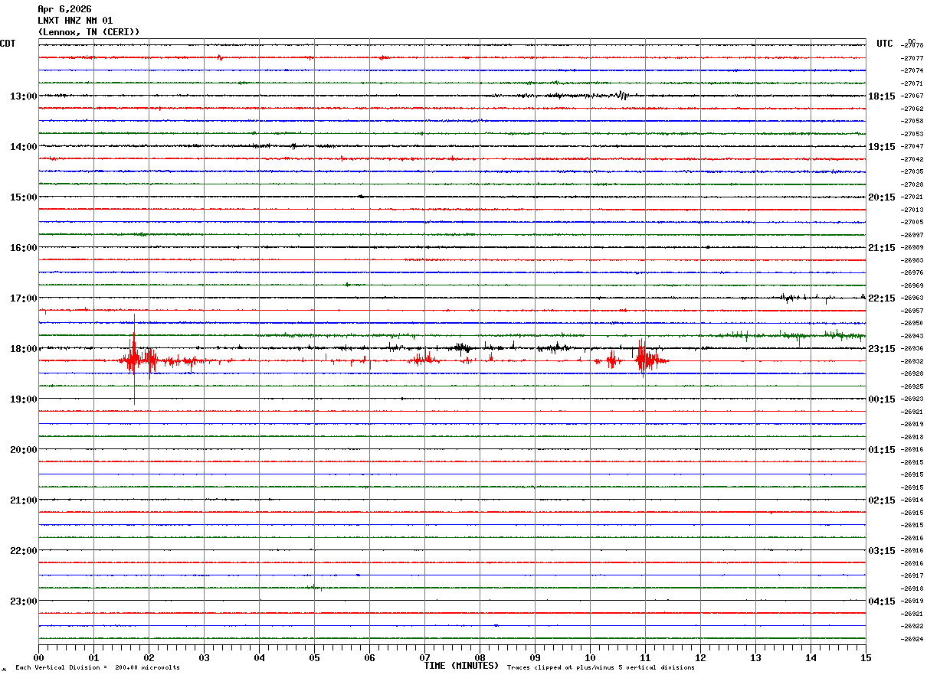Click the CDT time label "17:00"

[x=23, y=298]
